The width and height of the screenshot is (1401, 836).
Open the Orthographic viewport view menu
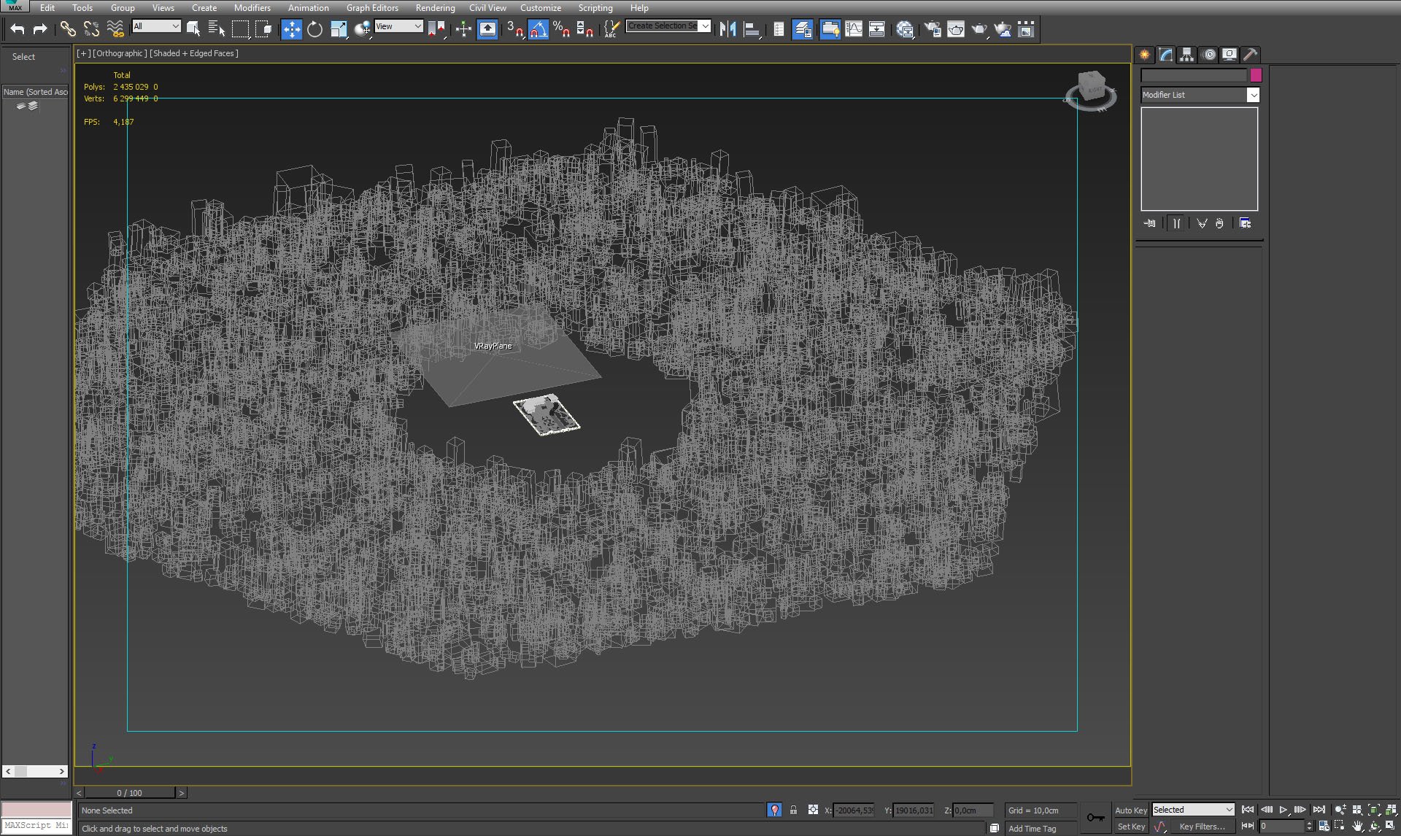pyautogui.click(x=120, y=53)
